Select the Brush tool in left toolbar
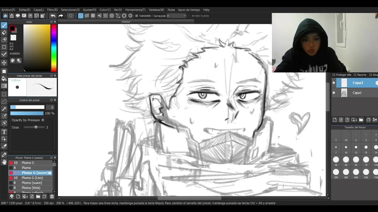This screenshot has width=378, height=212. tap(4, 25)
